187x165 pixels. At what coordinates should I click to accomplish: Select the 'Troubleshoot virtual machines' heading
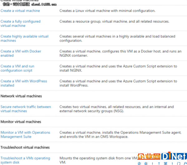(25, 147)
